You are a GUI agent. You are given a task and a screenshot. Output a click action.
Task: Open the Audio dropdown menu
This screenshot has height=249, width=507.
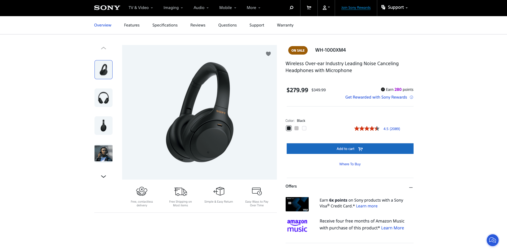201,8
